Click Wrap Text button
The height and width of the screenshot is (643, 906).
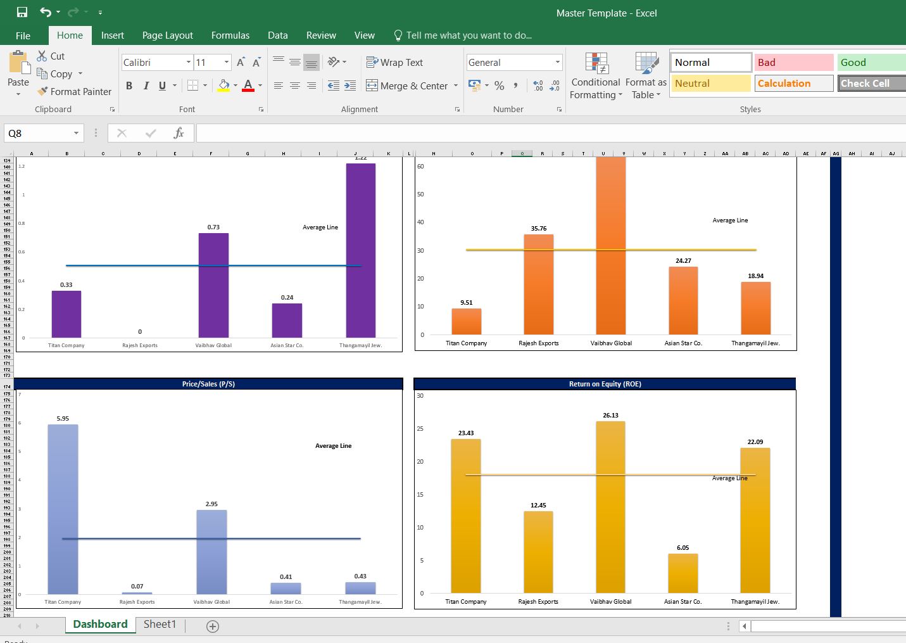394,62
